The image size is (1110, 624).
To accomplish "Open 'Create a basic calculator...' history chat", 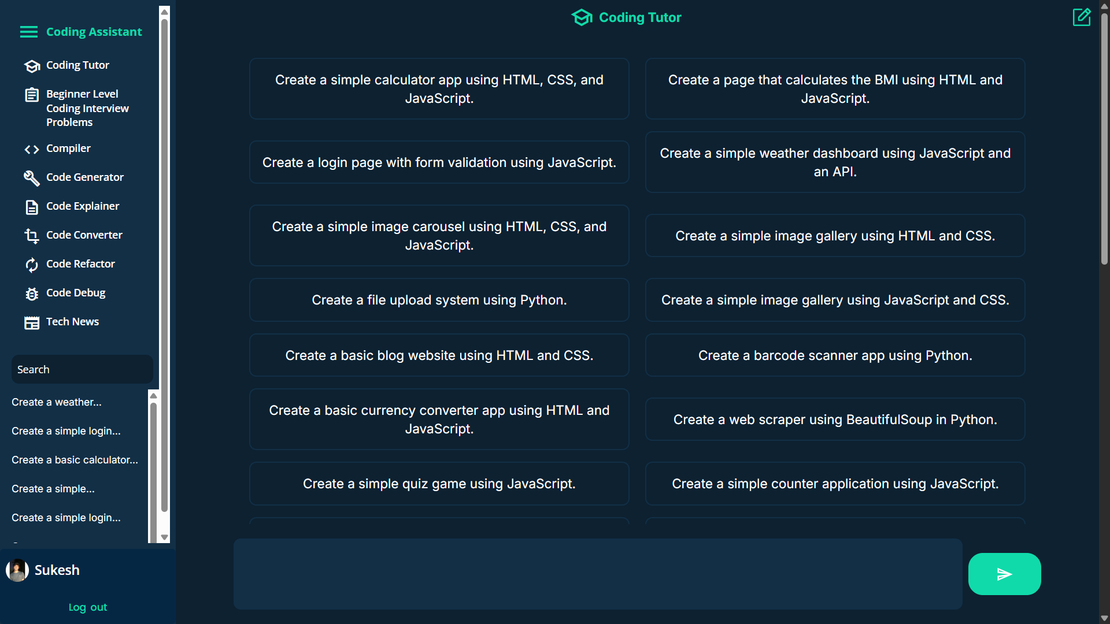I will click(75, 460).
